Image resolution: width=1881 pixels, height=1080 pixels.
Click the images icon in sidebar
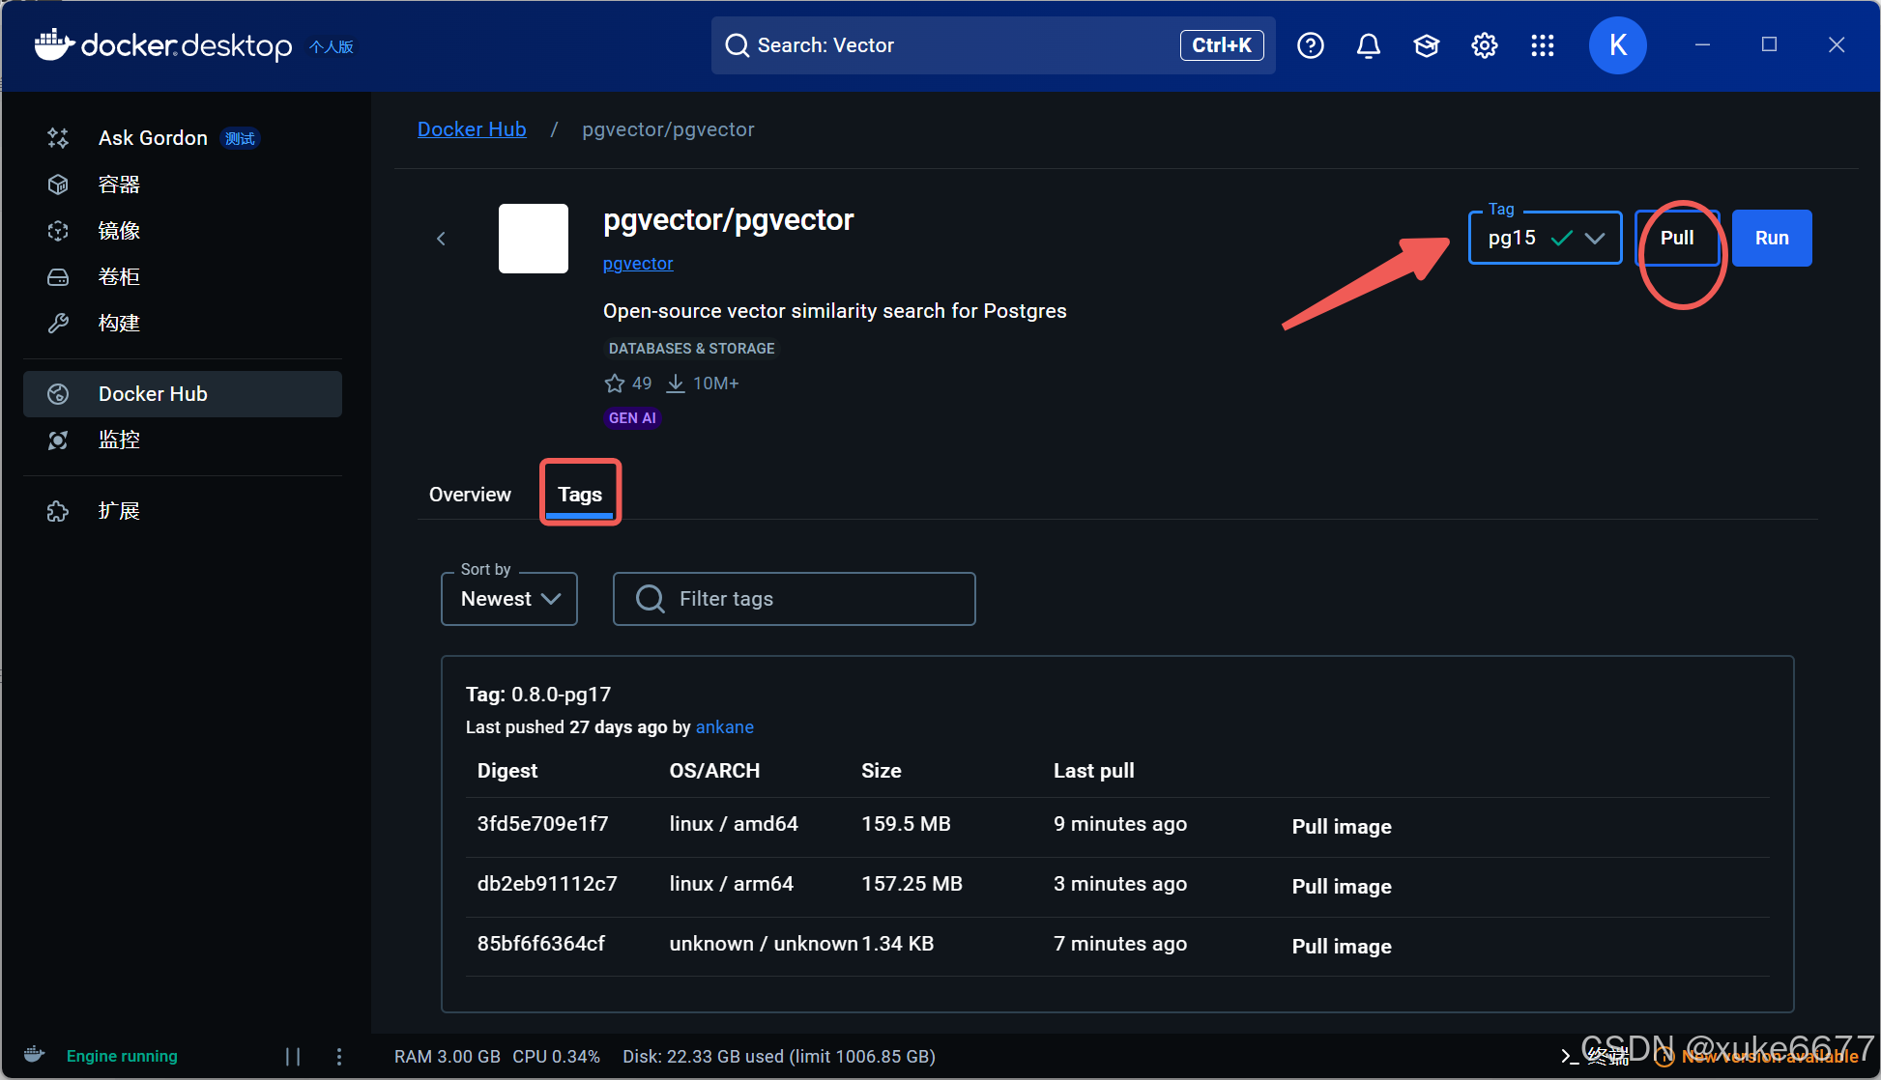pos(58,231)
